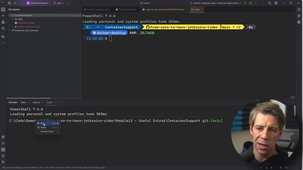
Task: Open the Services tool window icon
Action: tap(3, 137)
